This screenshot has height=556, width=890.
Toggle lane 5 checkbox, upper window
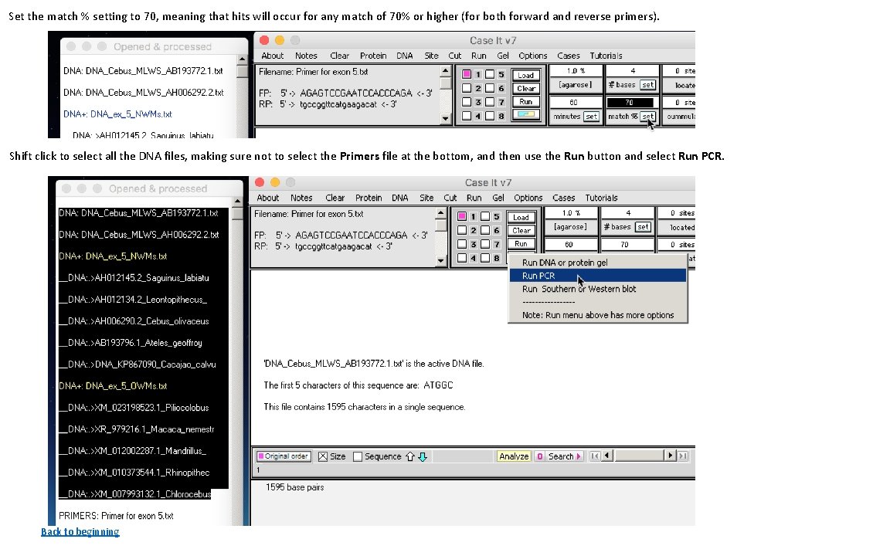[490, 74]
